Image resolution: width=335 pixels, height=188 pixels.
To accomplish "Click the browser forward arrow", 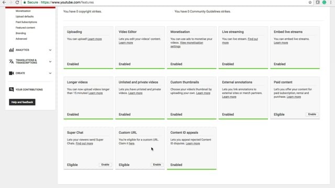I will click(10, 2).
